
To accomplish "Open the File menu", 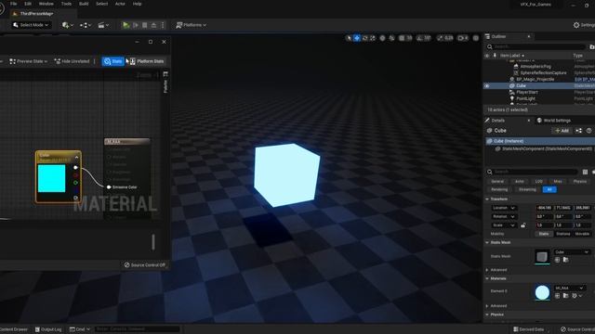I will [14, 4].
